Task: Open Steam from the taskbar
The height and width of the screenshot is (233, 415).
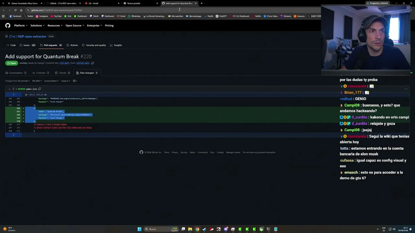Action: tap(204, 229)
